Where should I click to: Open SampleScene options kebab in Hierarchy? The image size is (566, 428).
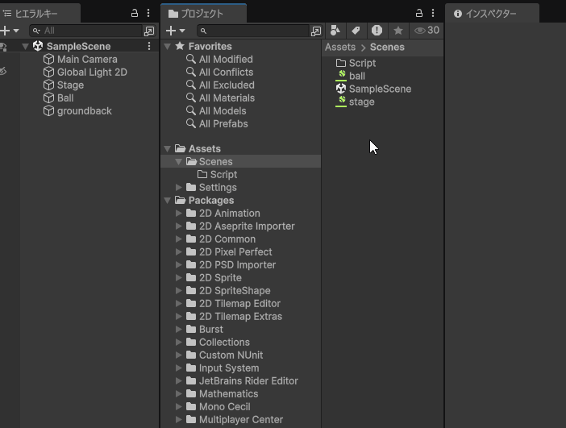click(x=149, y=46)
